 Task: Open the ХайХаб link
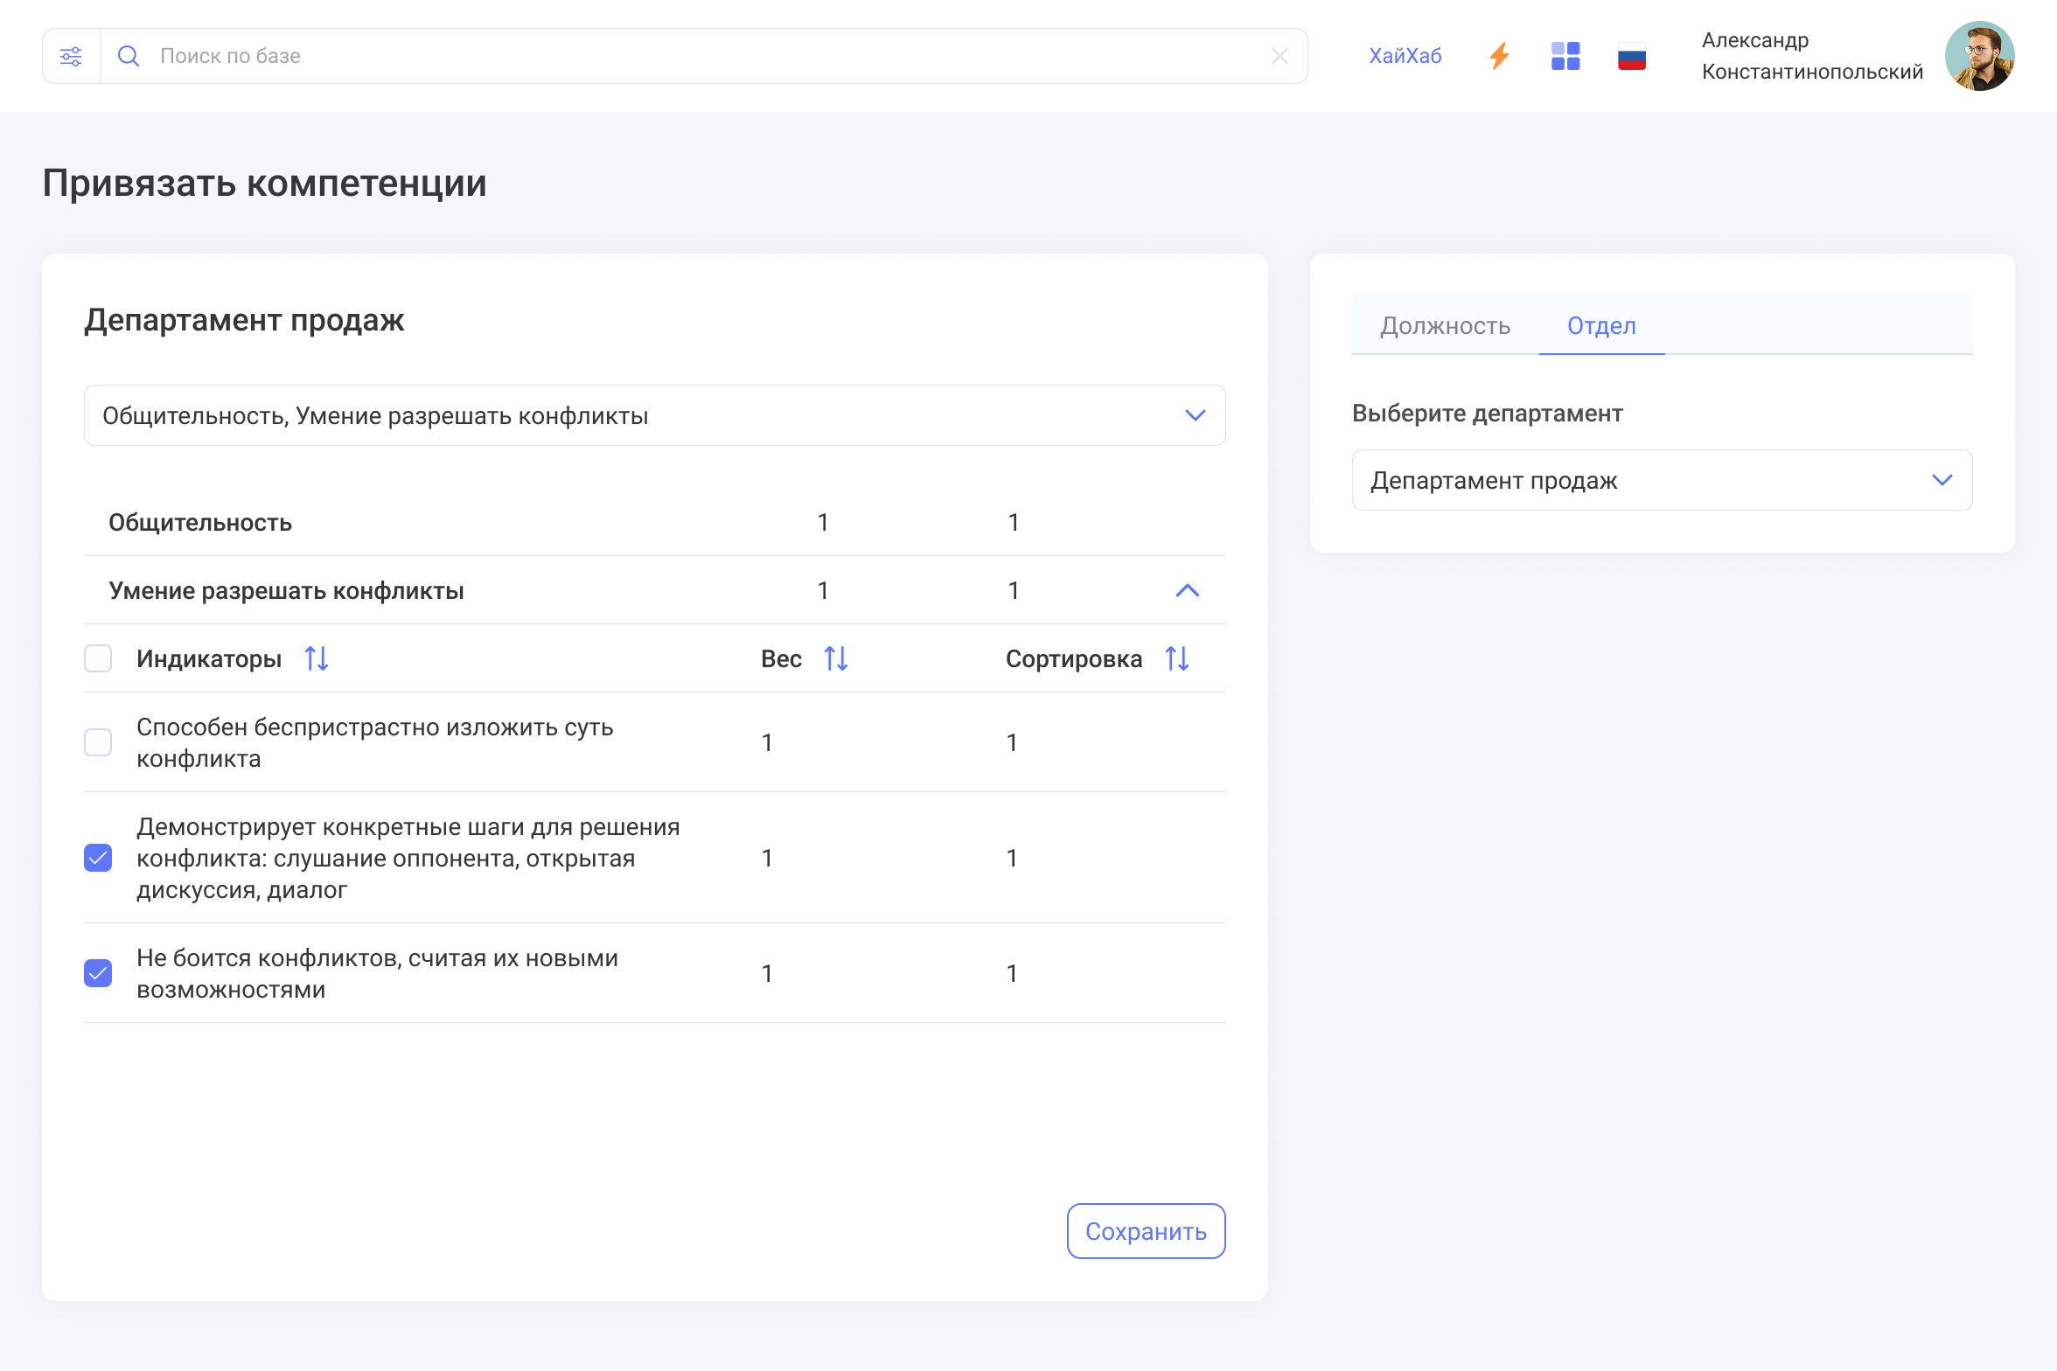click(x=1405, y=57)
